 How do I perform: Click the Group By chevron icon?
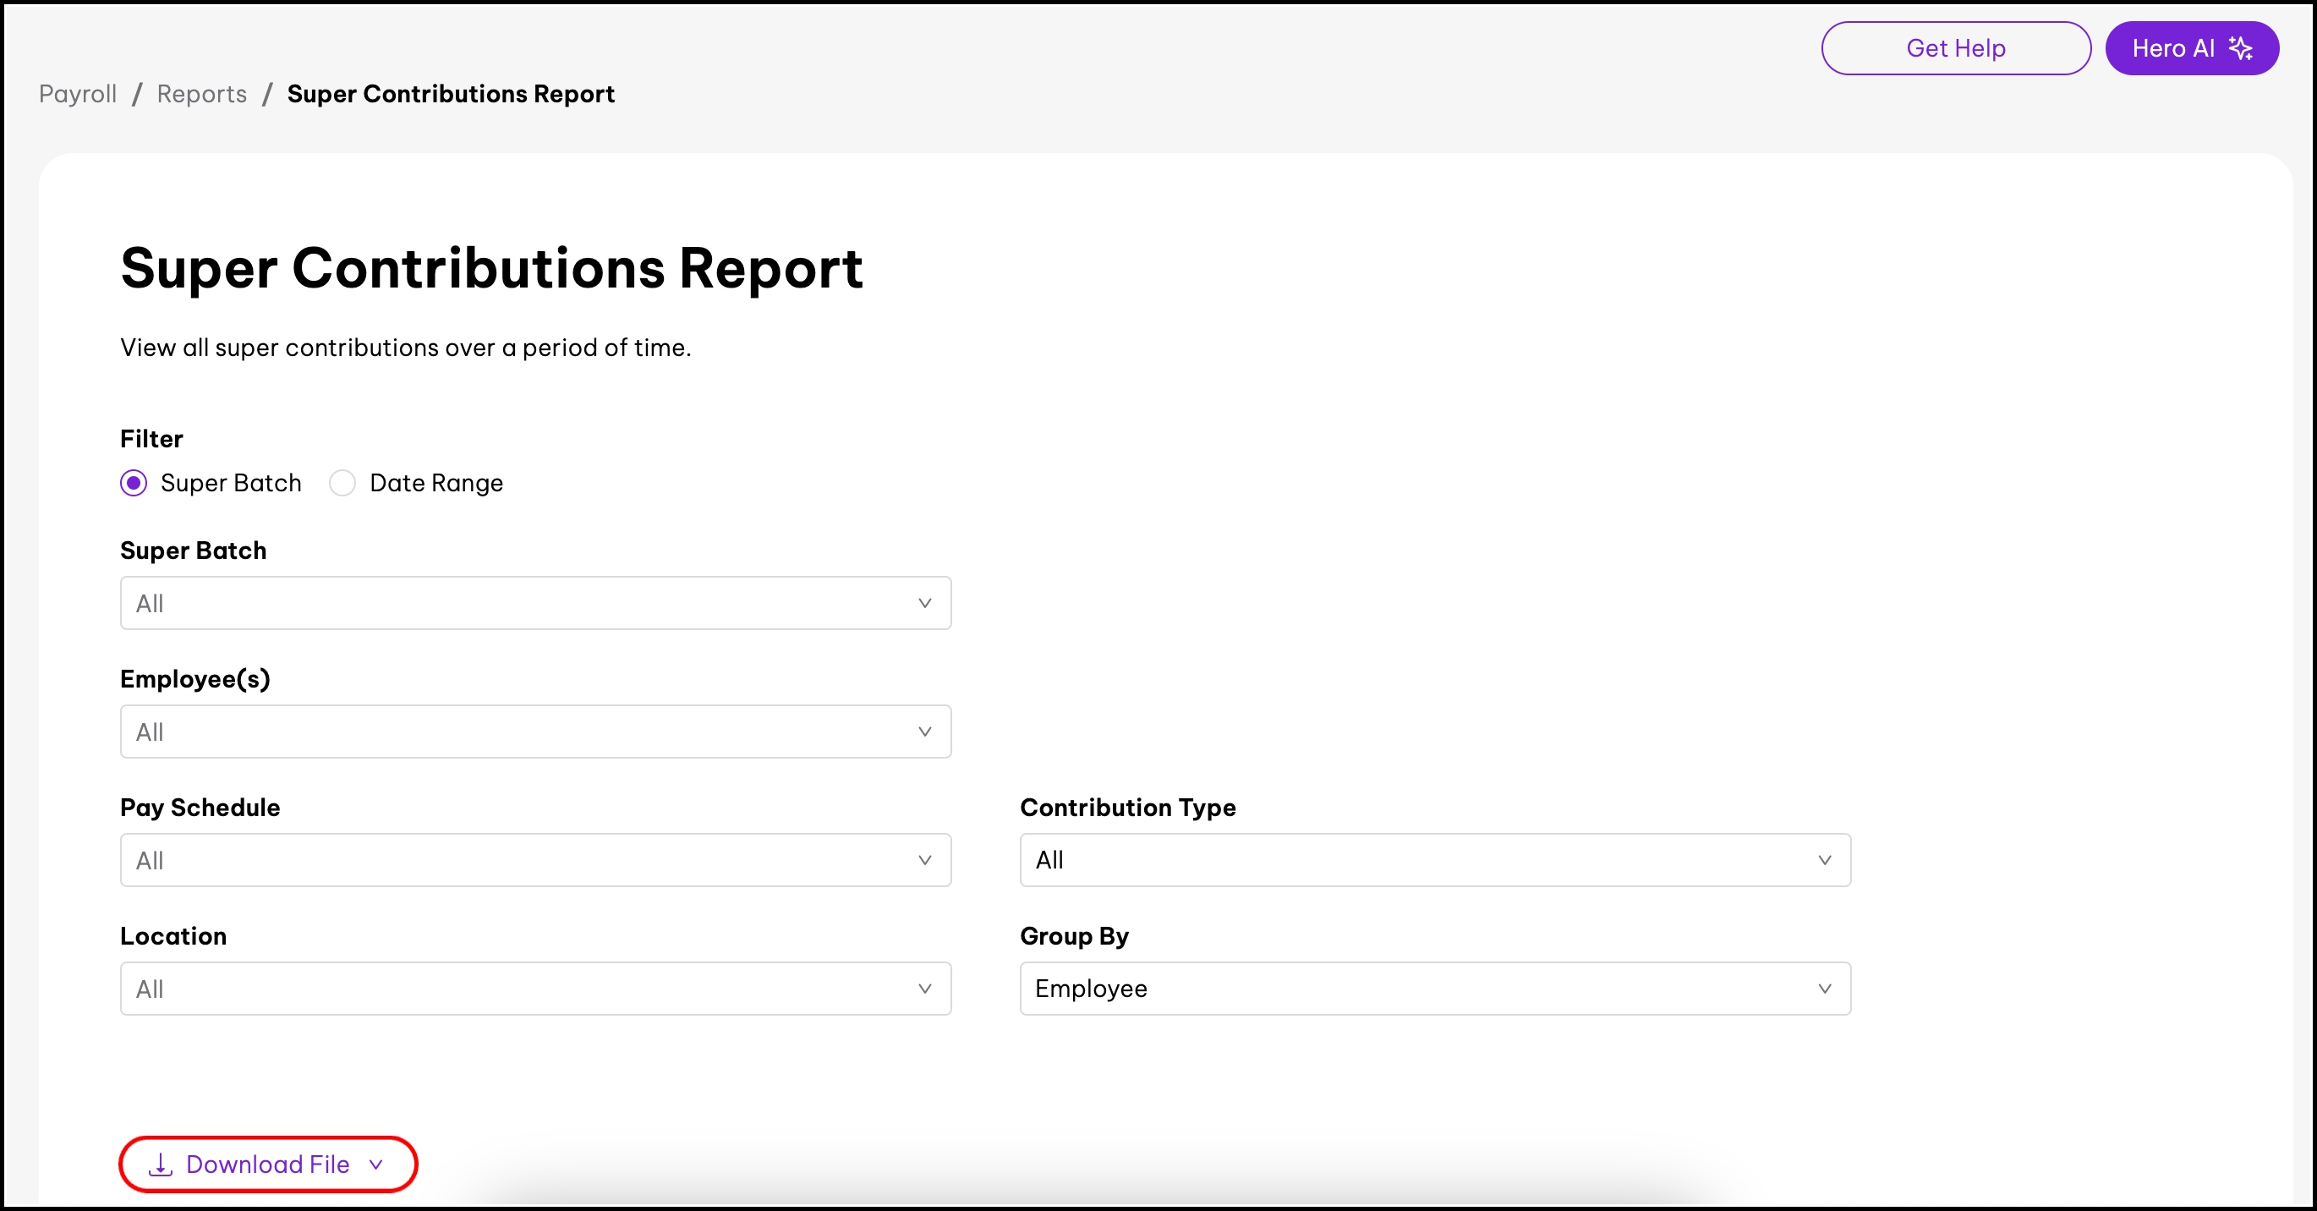point(1824,989)
